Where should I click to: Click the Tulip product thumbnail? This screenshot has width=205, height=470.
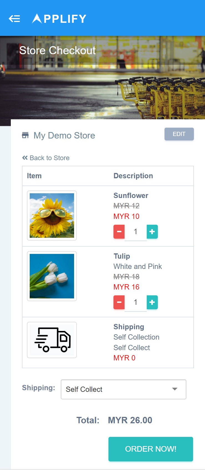coord(52,276)
